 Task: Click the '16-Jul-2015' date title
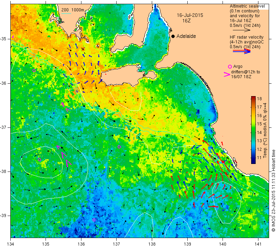[190, 15]
